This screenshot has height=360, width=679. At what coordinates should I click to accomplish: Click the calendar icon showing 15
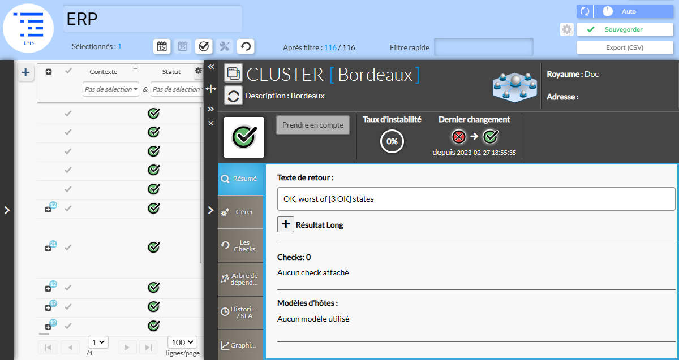pyautogui.click(x=162, y=46)
